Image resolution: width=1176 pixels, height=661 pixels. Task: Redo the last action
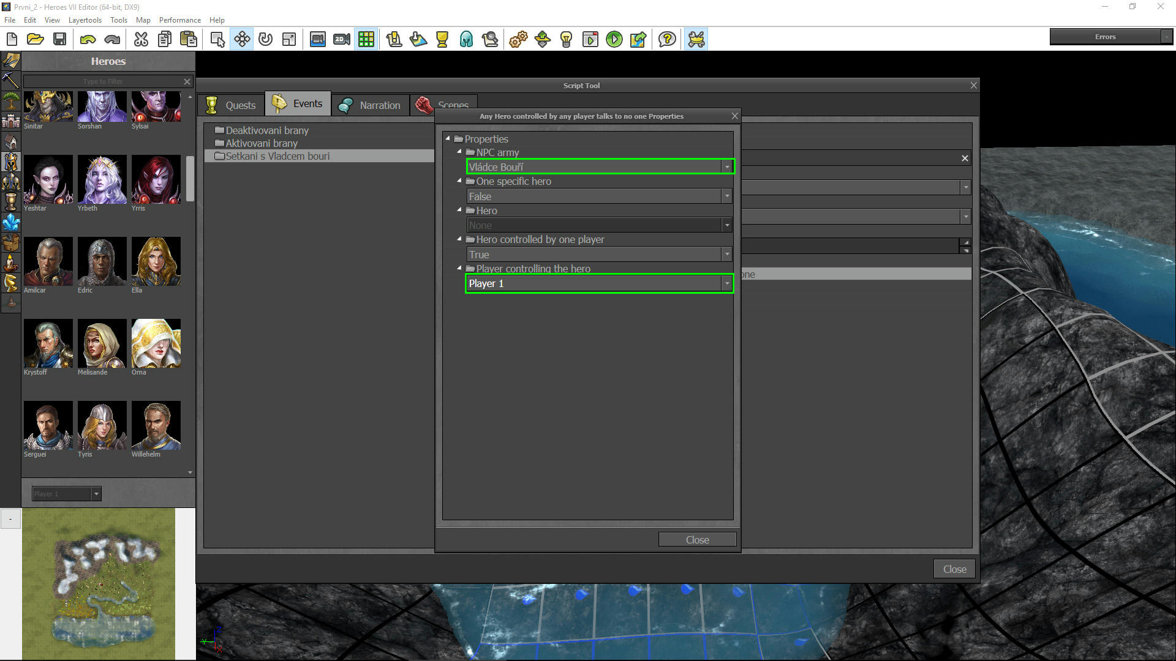[x=112, y=40]
